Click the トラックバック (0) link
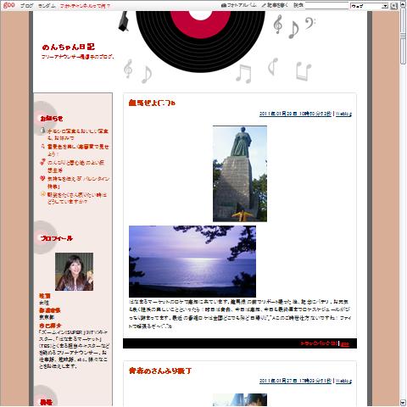407x407 pixels. click(319, 343)
